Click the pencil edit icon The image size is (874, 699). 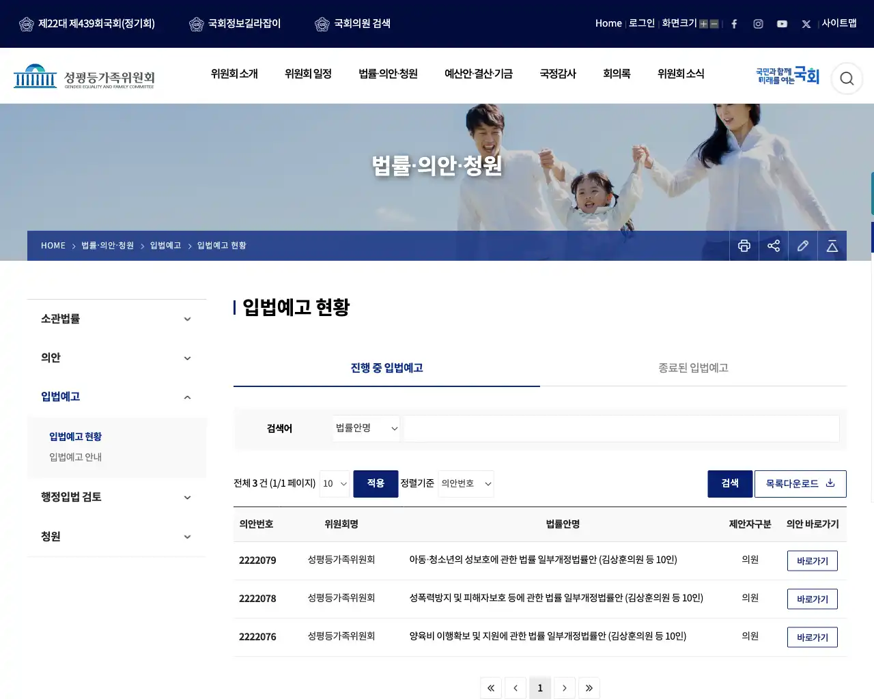pyautogui.click(x=803, y=246)
